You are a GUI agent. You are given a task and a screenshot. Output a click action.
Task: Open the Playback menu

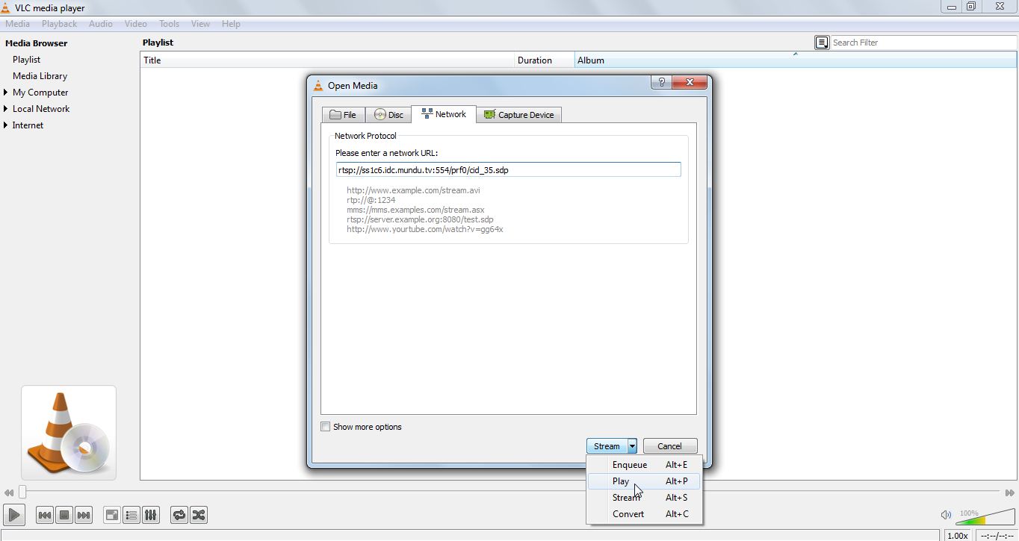pos(59,24)
